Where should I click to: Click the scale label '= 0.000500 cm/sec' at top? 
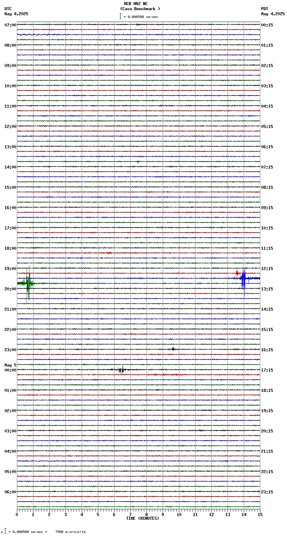[141, 17]
